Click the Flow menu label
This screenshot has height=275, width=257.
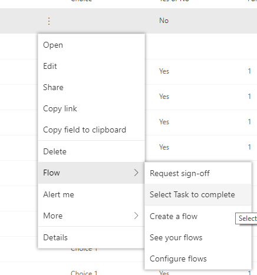tap(51, 173)
